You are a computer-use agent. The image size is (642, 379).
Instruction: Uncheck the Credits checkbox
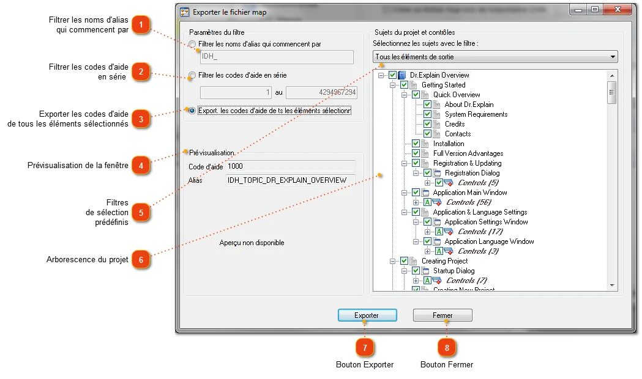pyautogui.click(x=427, y=124)
